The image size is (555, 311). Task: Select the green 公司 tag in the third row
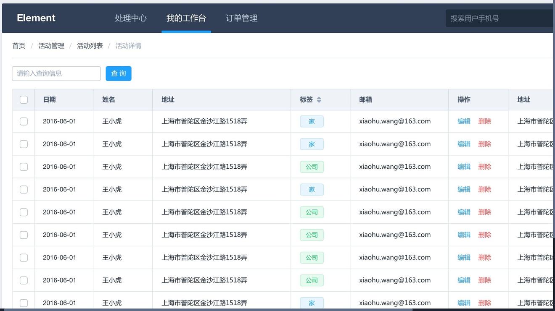click(311, 166)
